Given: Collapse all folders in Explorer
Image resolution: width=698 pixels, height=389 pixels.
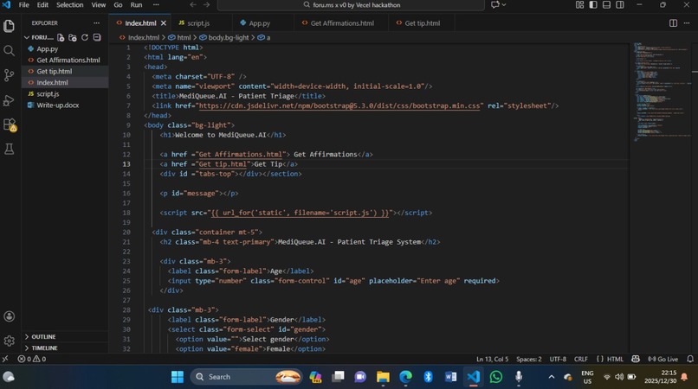Looking at the screenshot, I should (97, 38).
